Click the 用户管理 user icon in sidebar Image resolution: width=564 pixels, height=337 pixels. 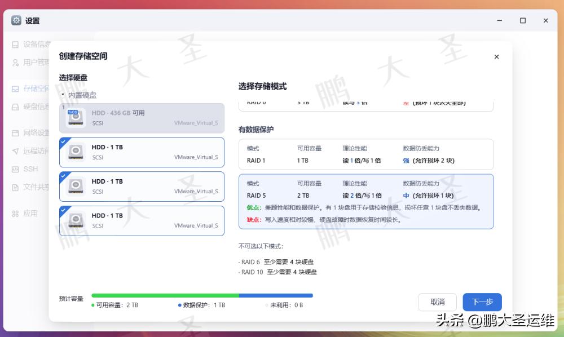tap(16, 63)
